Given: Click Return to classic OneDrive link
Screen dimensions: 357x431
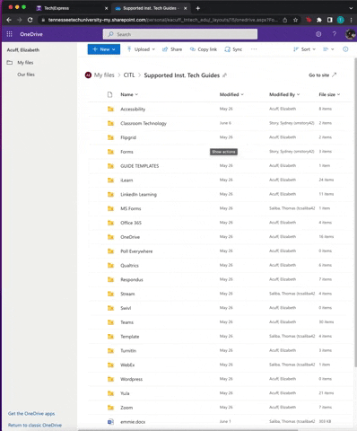Looking at the screenshot, I should coord(35,425).
